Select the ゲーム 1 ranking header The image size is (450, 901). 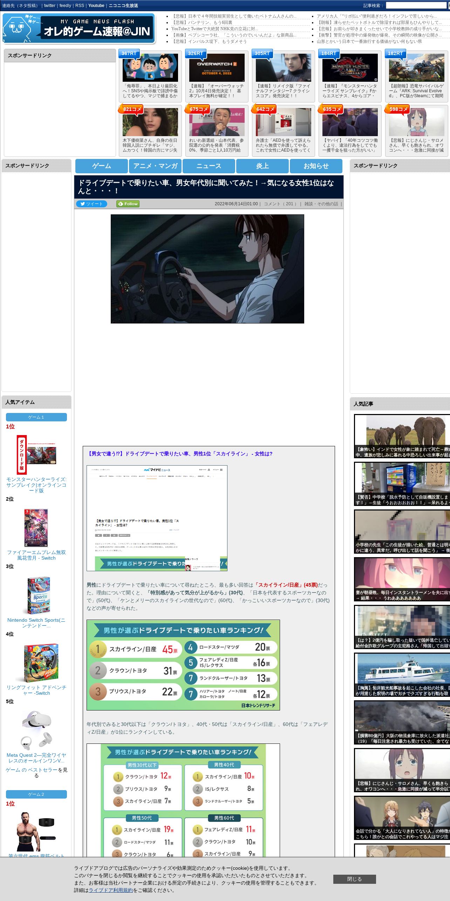(x=36, y=417)
